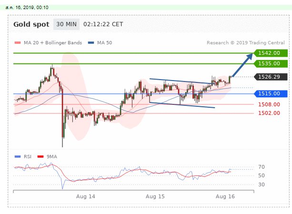Image resolution: width=292 pixels, height=214 pixels.
Task: Click the 1515.00 pivot price tag
Action: [271, 93]
